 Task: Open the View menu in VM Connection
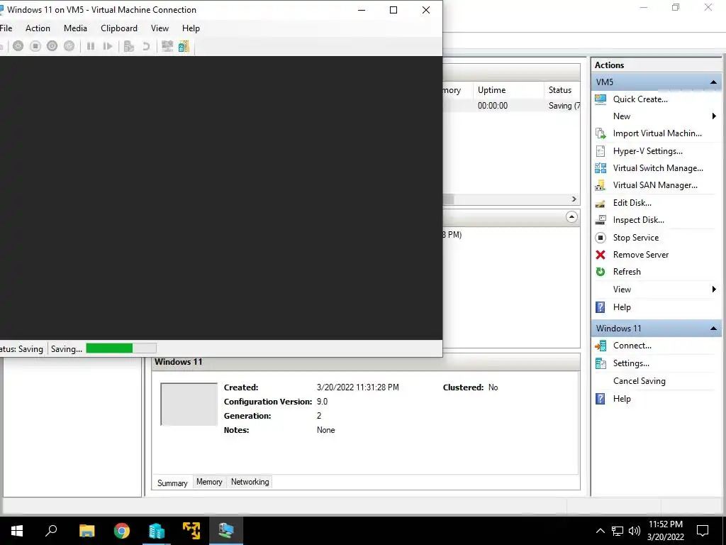point(160,28)
